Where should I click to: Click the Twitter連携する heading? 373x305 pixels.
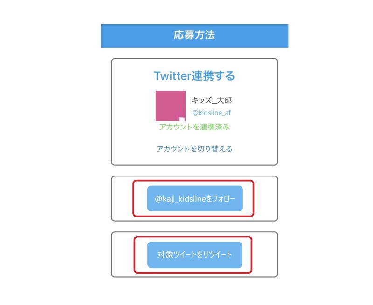point(194,75)
